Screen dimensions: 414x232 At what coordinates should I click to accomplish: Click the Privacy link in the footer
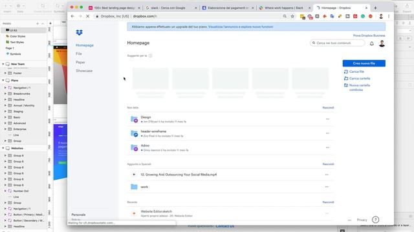362,220
